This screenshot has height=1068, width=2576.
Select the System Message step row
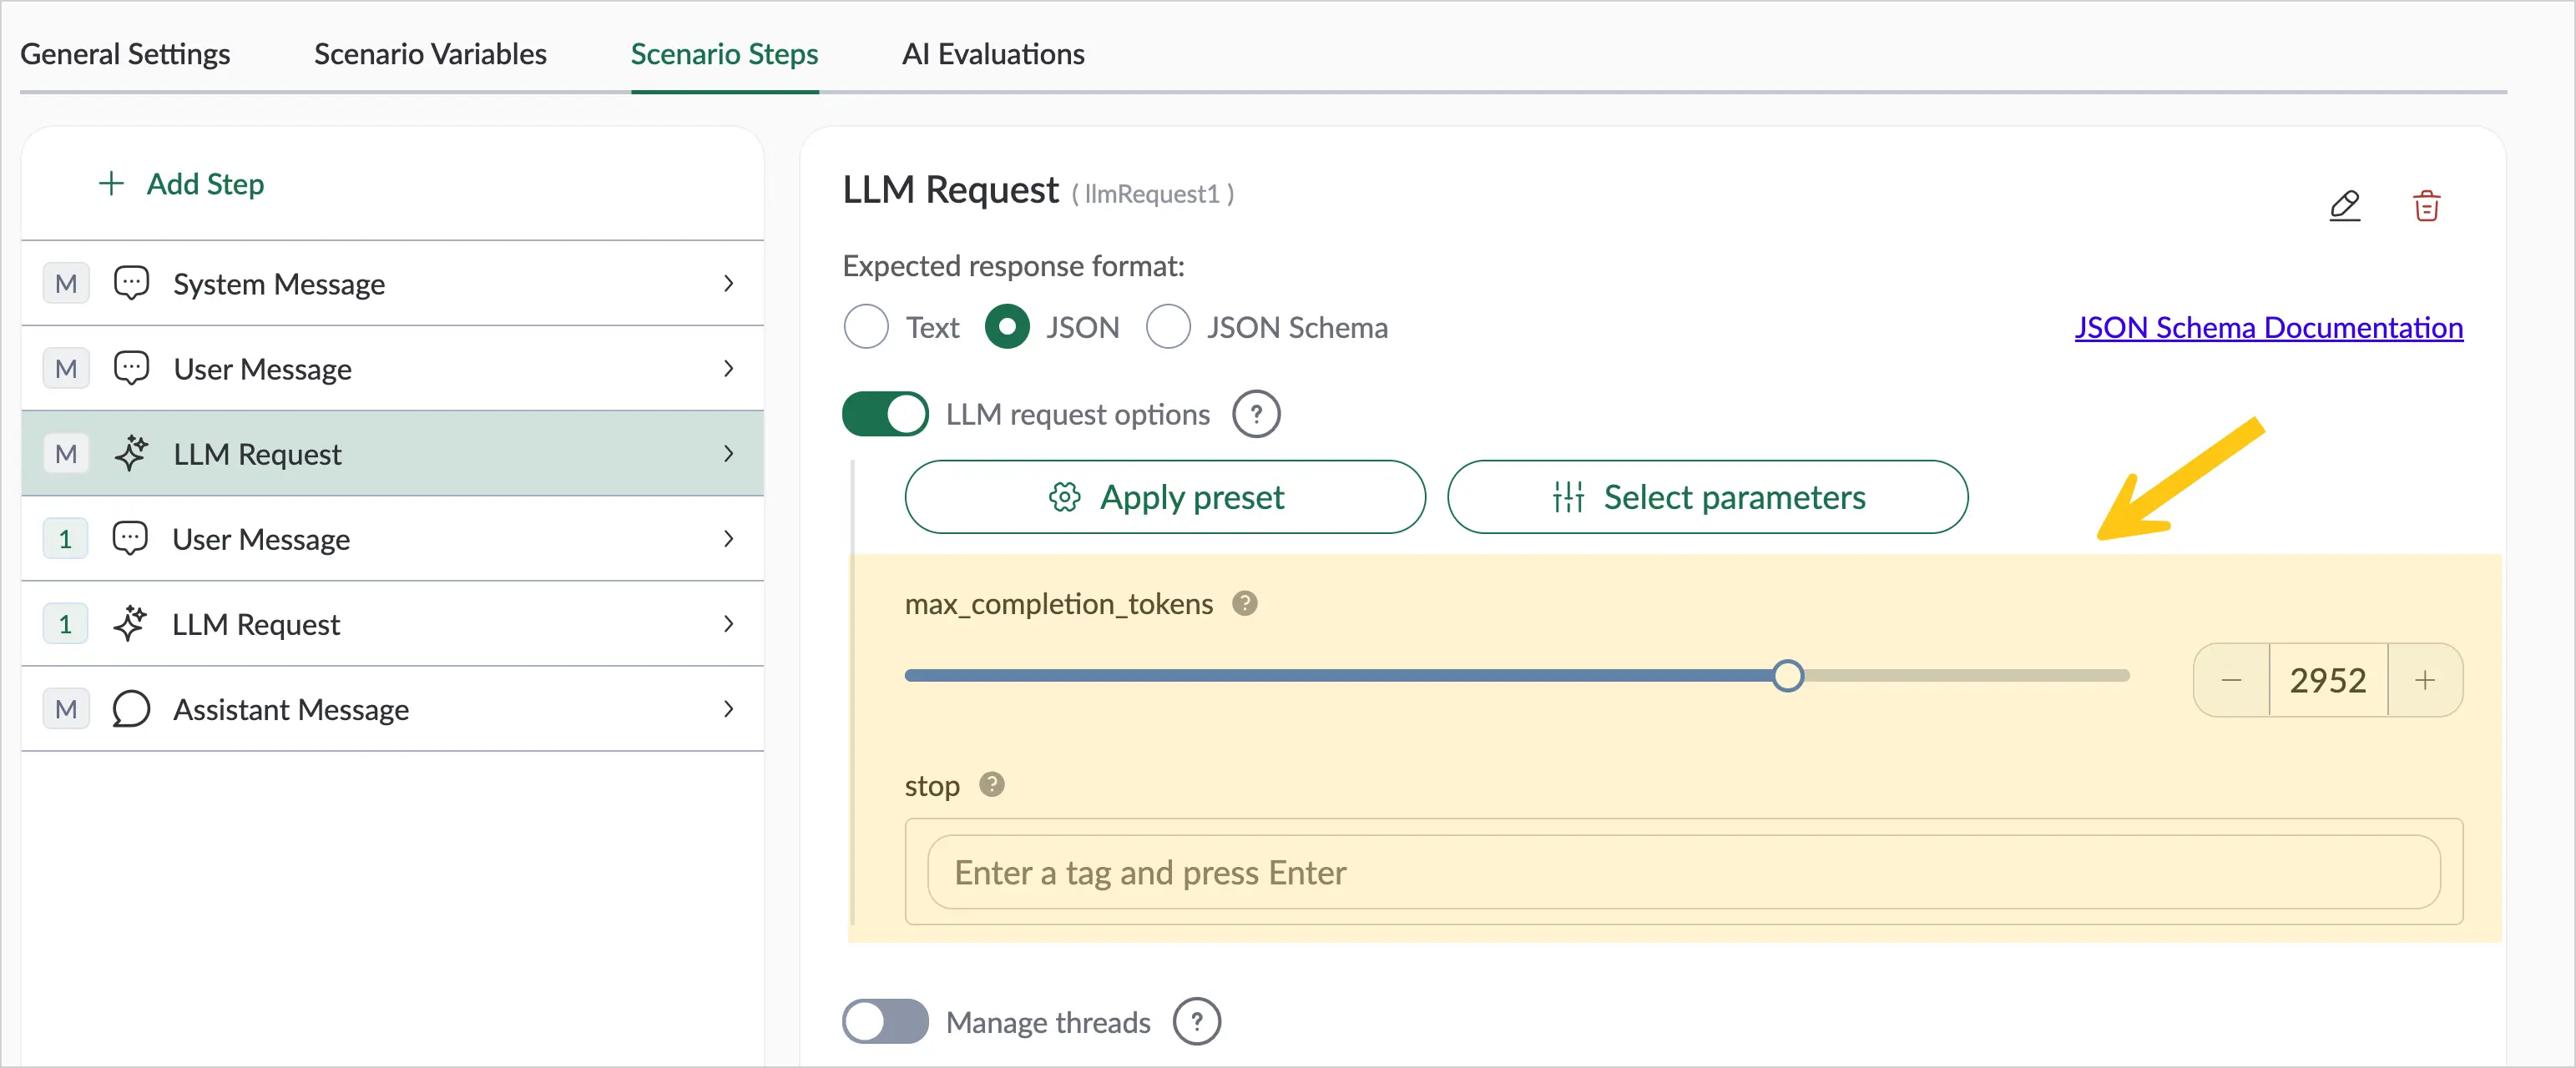point(392,283)
